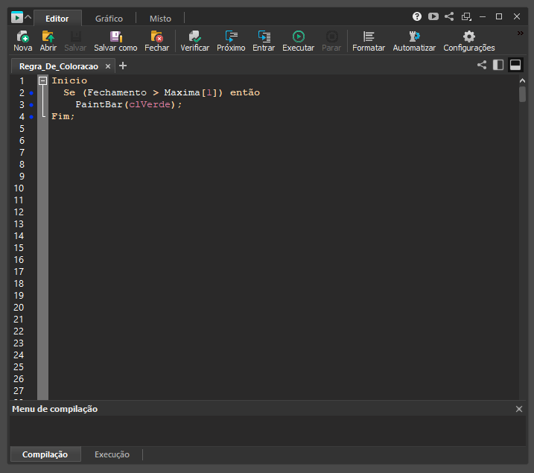The width and height of the screenshot is (534, 473).
Task: Click the word Inicio on line 1
Action: coord(69,80)
